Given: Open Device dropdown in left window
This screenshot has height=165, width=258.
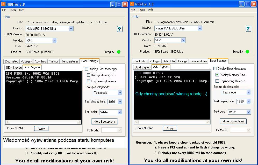Looking at the screenshot, I should pyautogui.click(x=71, y=29).
